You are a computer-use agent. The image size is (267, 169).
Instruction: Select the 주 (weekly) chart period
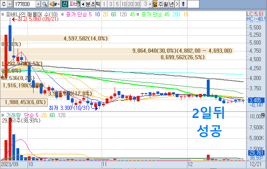coord(161,4)
